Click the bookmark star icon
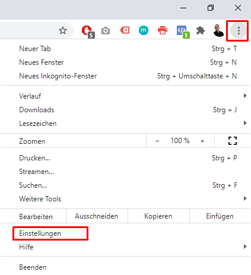Screen dimensions: 251x275 pyautogui.click(x=63, y=30)
